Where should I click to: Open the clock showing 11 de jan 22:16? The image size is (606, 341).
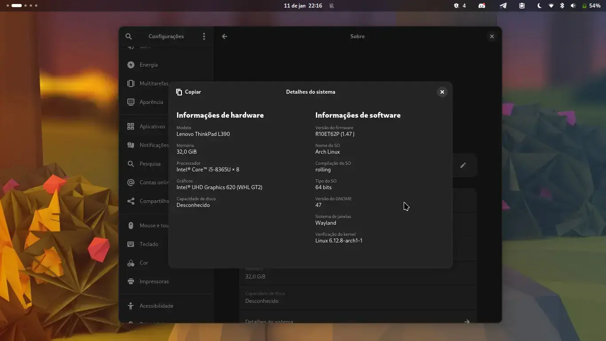pyautogui.click(x=303, y=6)
